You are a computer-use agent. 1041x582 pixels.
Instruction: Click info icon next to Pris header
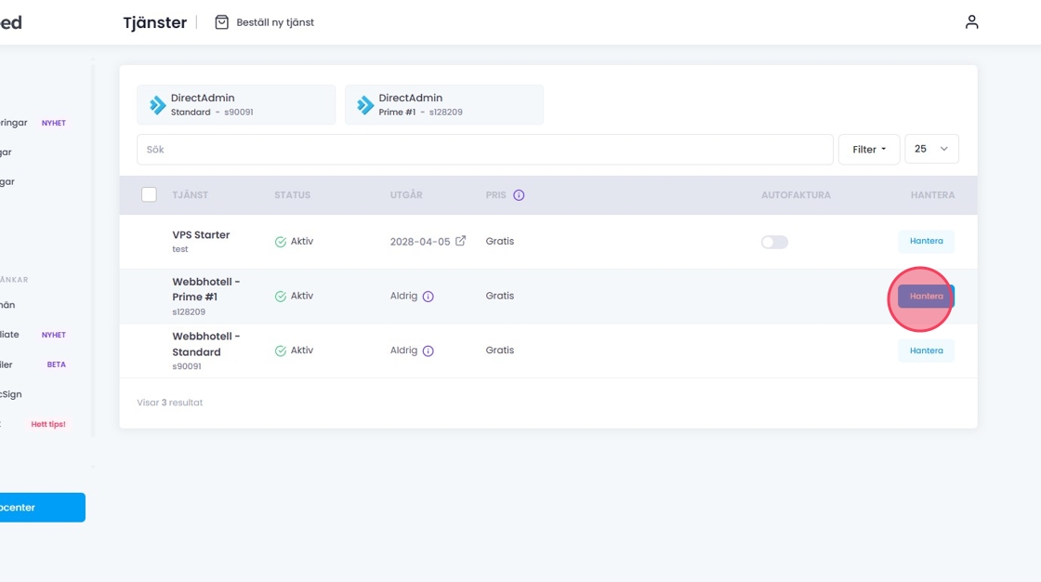[519, 195]
